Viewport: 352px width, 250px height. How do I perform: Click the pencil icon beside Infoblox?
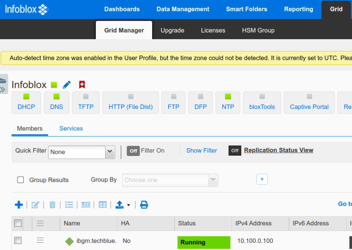[x=66, y=84]
